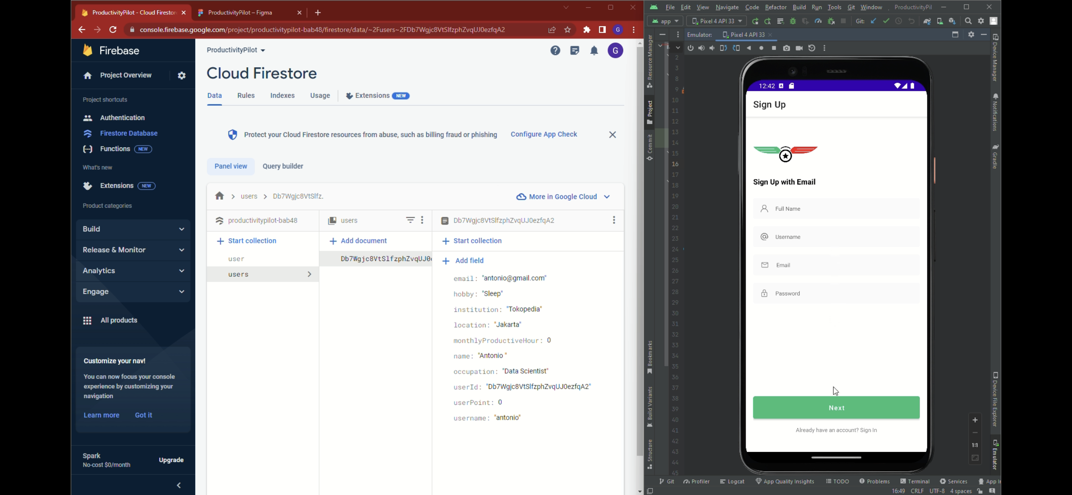Take emulator screenshot with camera icon
The width and height of the screenshot is (1072, 495).
[786, 48]
